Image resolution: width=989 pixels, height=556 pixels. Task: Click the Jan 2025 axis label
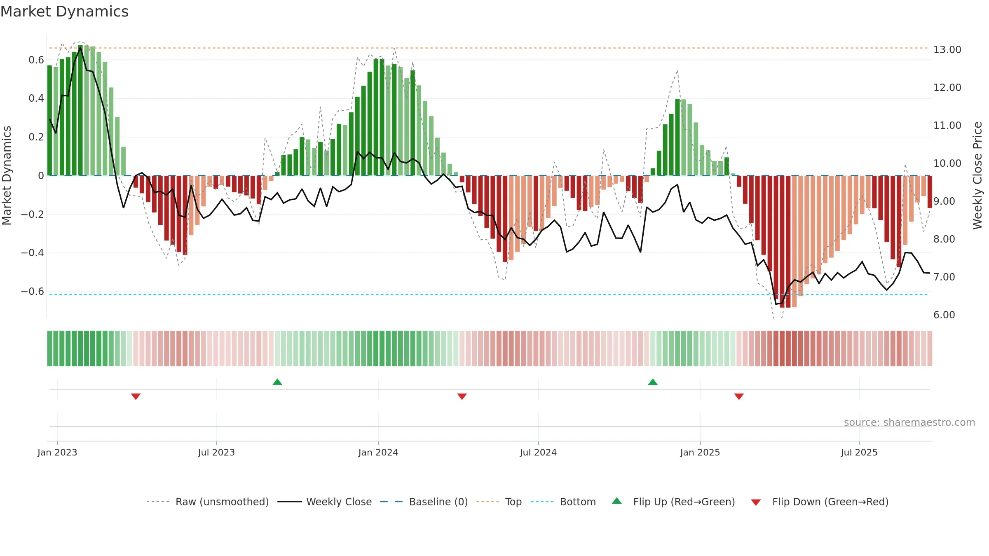click(700, 452)
